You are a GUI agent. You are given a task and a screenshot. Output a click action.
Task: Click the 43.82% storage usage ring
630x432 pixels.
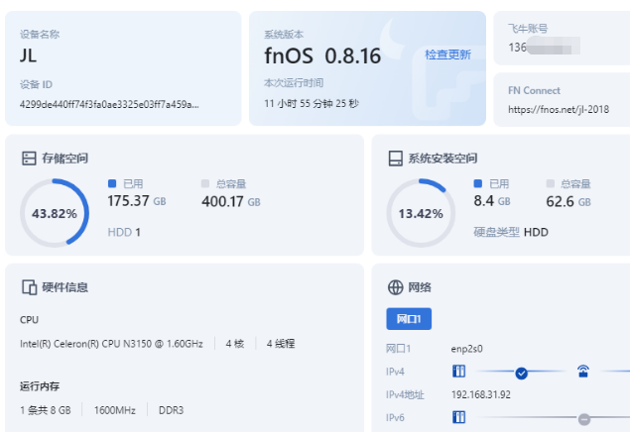[55, 213]
